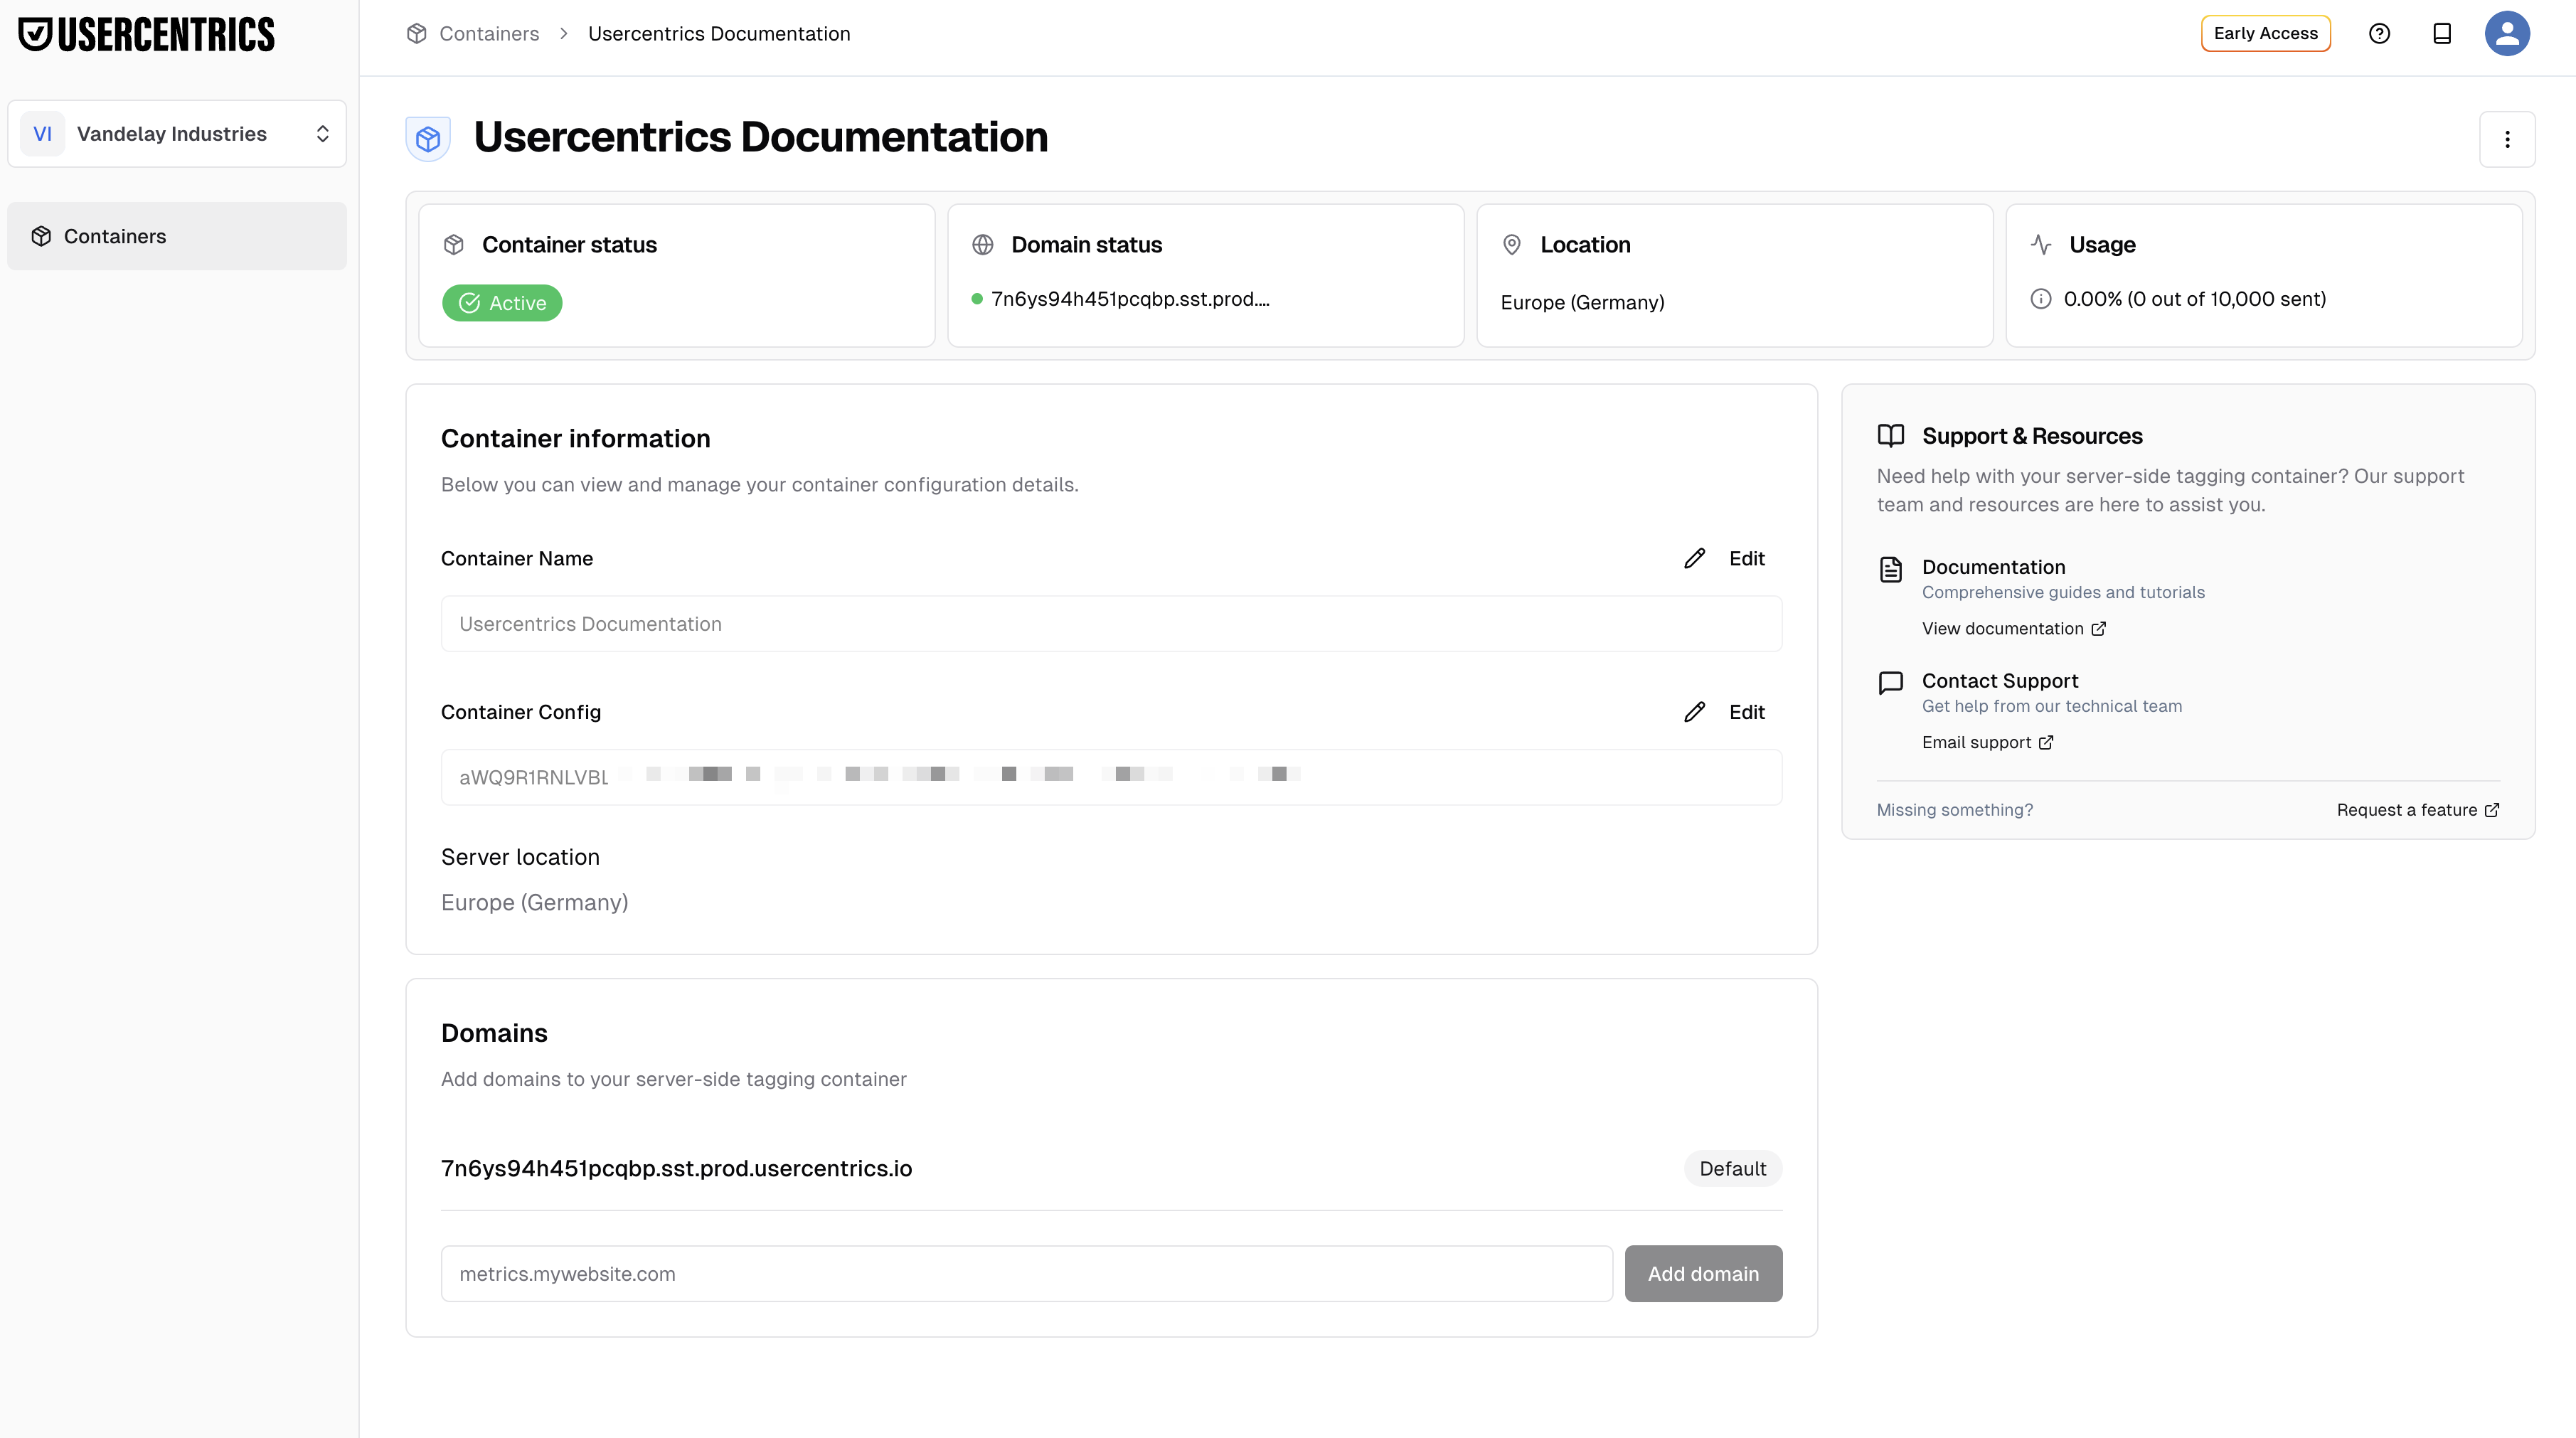
Task: Open the three-dot container options menu
Action: click(2507, 139)
